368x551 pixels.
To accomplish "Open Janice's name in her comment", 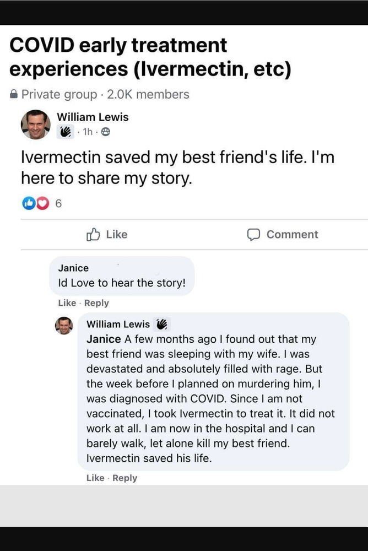I will [73, 268].
